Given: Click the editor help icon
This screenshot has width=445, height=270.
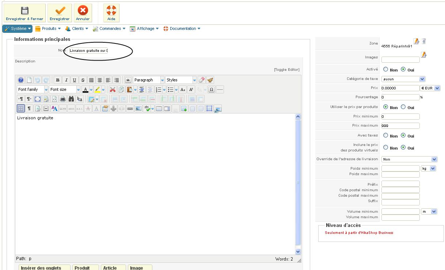Looking at the screenshot, I should [x=21, y=80].
